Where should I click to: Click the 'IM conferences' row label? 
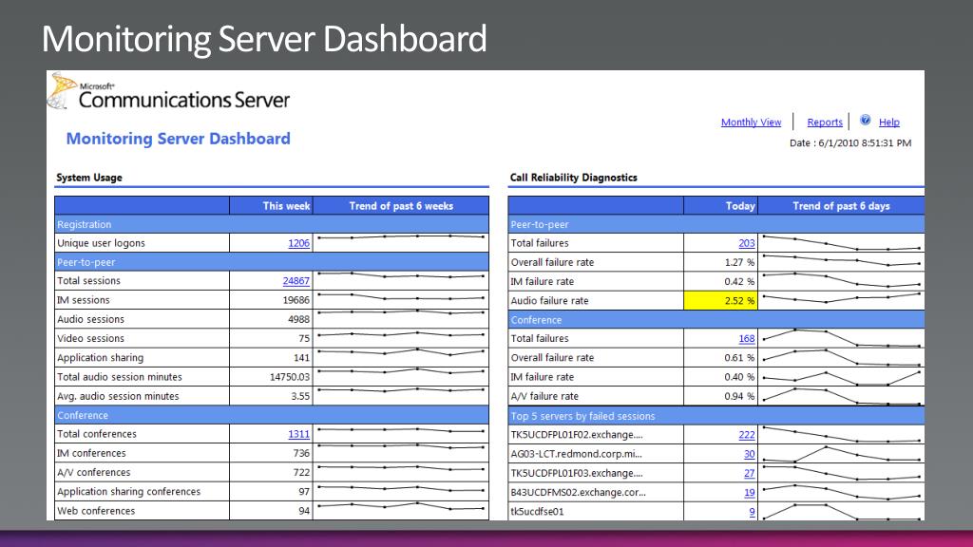click(x=91, y=453)
